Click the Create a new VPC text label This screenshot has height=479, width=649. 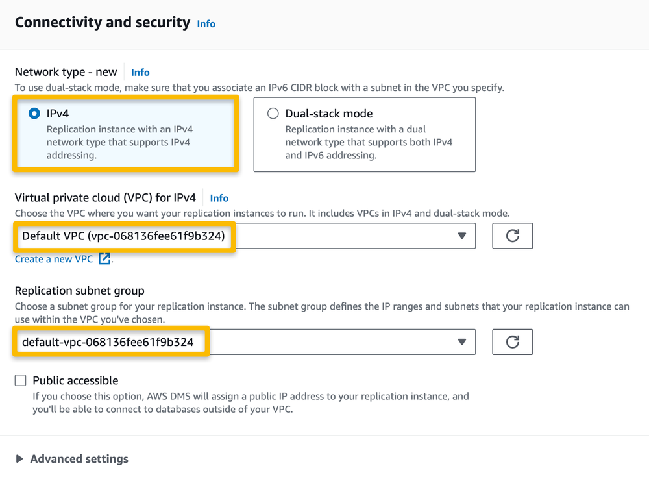point(55,258)
